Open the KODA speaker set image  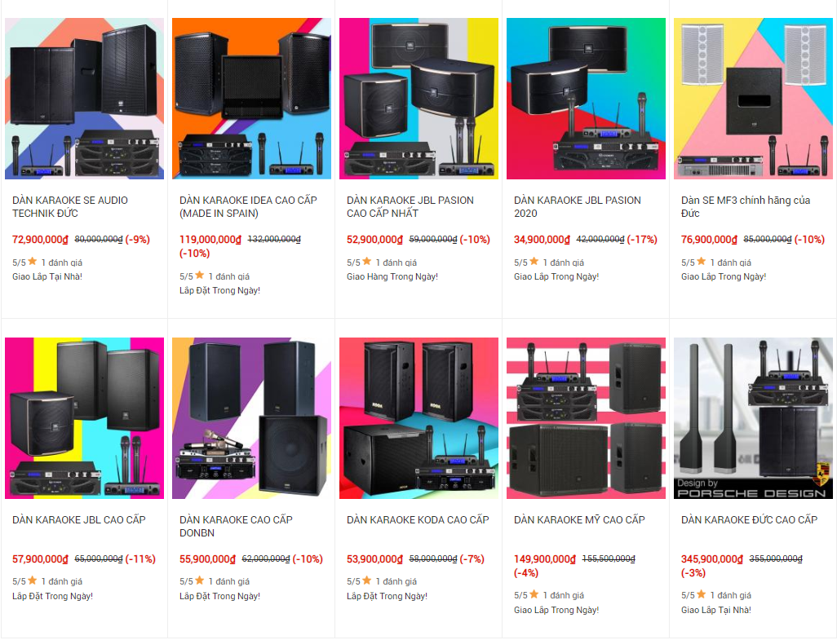[418, 418]
